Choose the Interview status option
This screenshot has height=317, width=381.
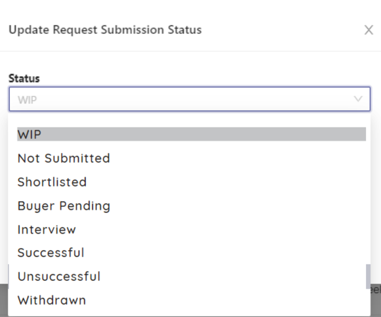[x=47, y=229]
